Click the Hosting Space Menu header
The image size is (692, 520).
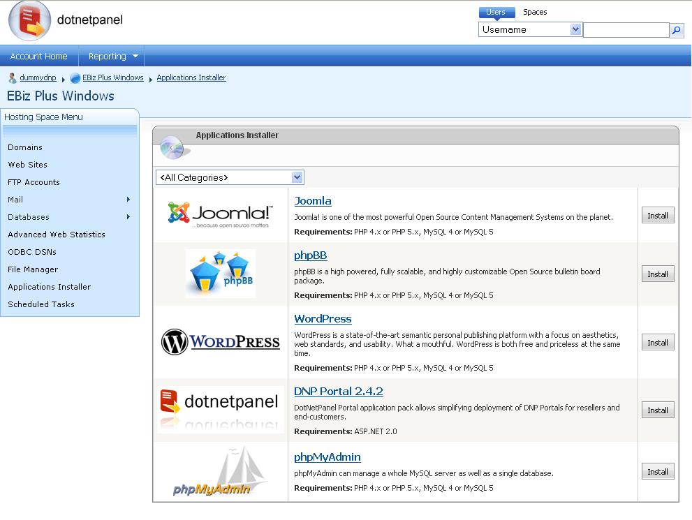point(43,117)
